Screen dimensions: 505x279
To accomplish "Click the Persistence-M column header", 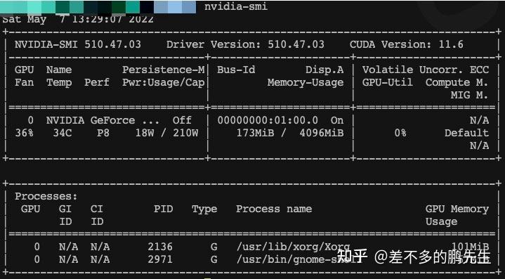I will pyautogui.click(x=163, y=70).
